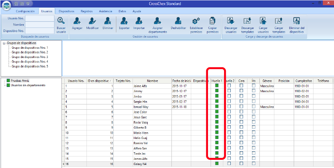Image resolution: width=334 pixels, height=168 pixels.
Task: Focus the Nombre search field
Action: 40,25
